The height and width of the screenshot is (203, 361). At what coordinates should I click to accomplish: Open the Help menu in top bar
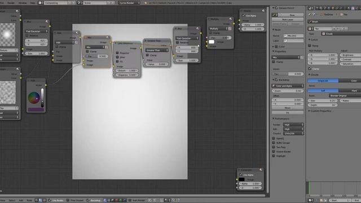coord(33,3)
